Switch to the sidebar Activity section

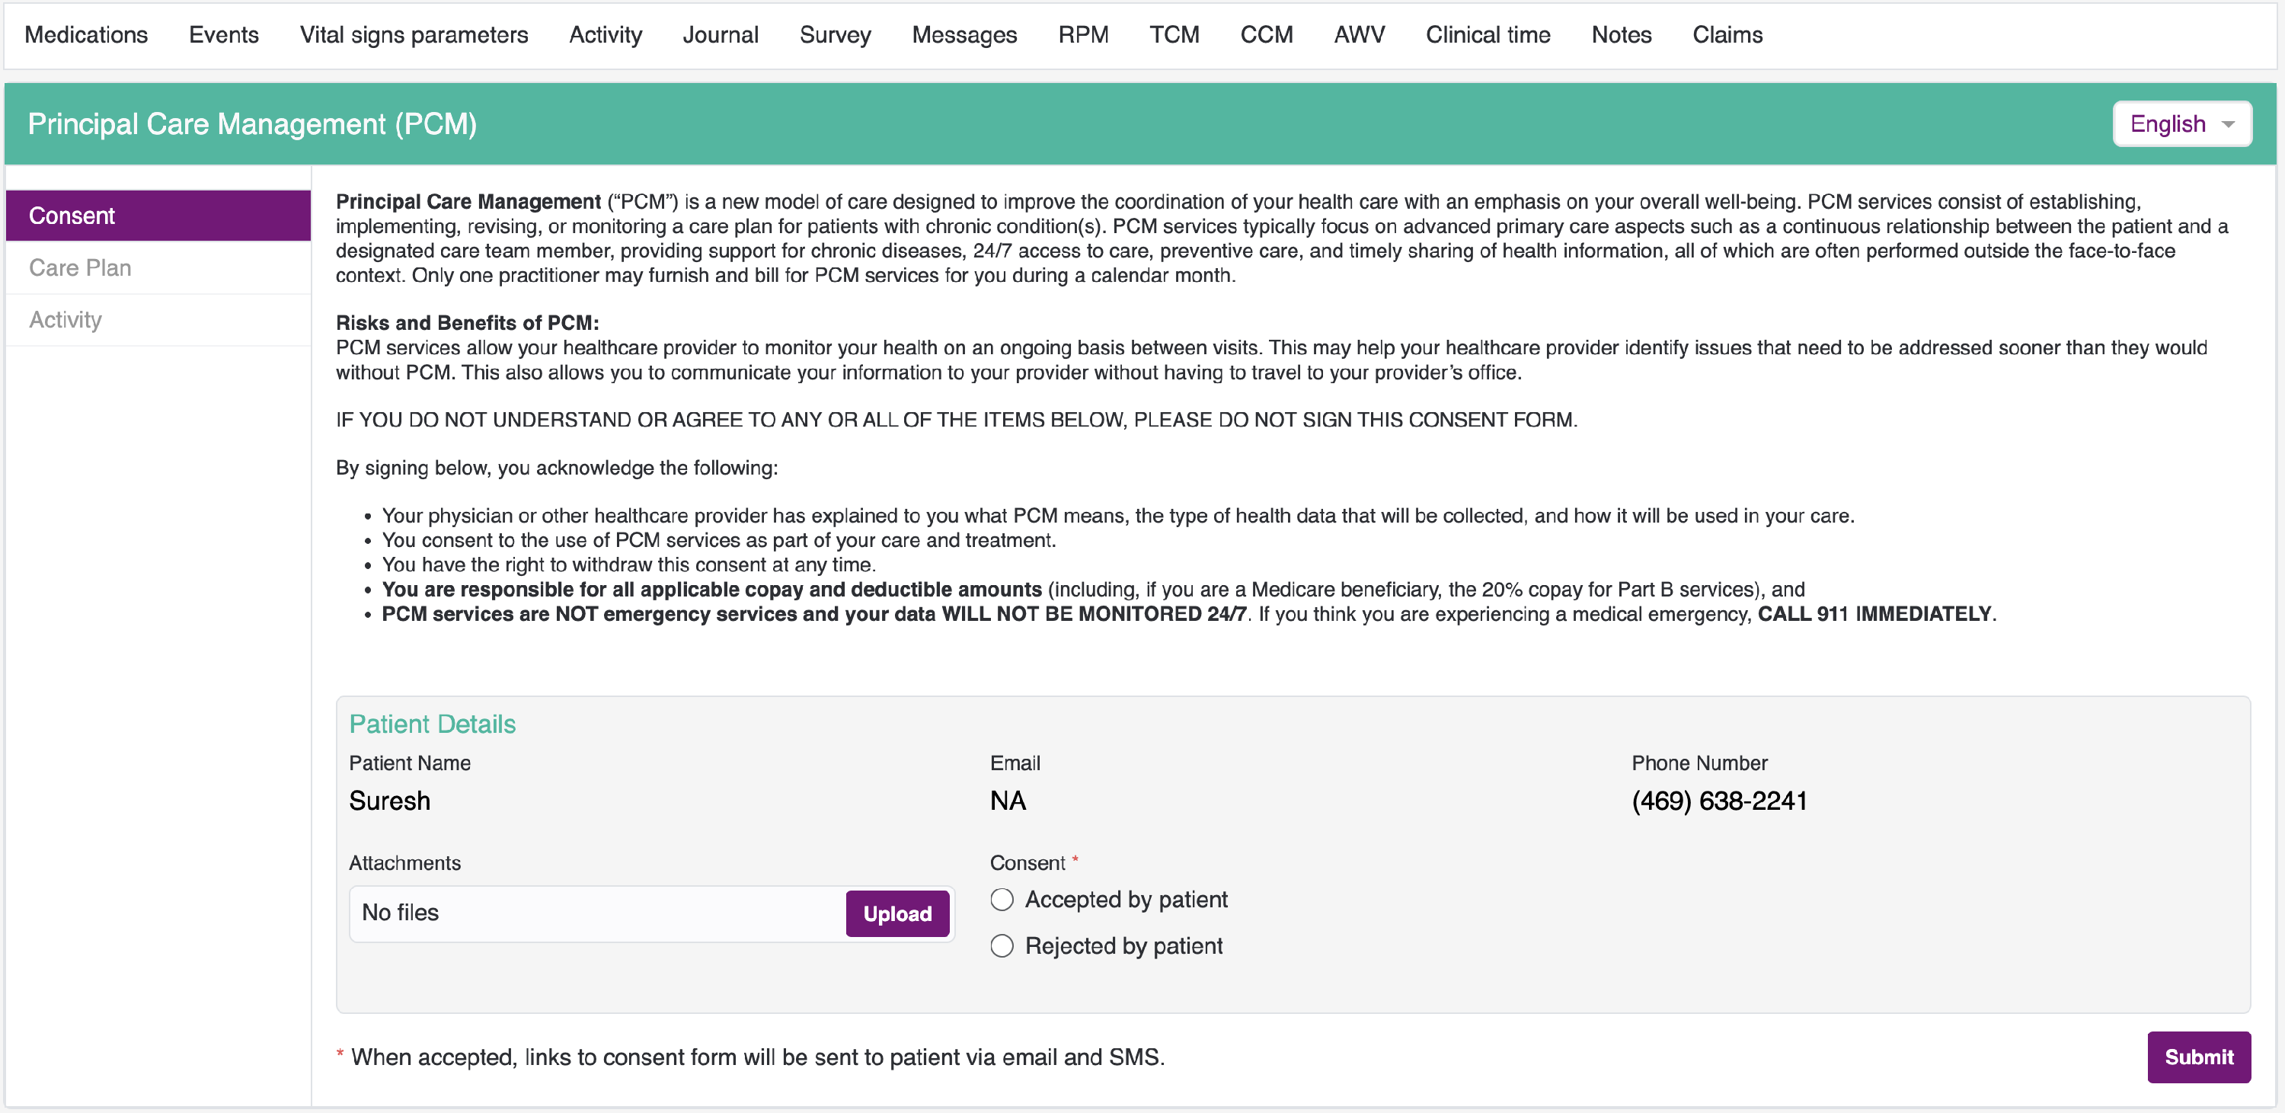point(66,319)
